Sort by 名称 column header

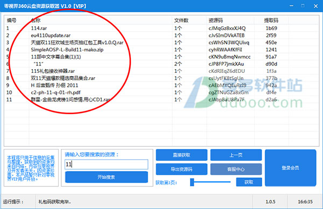(36, 20)
